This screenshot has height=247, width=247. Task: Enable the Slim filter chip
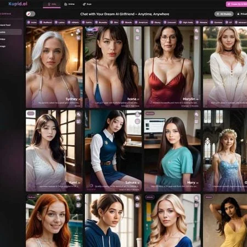tap(114, 23)
